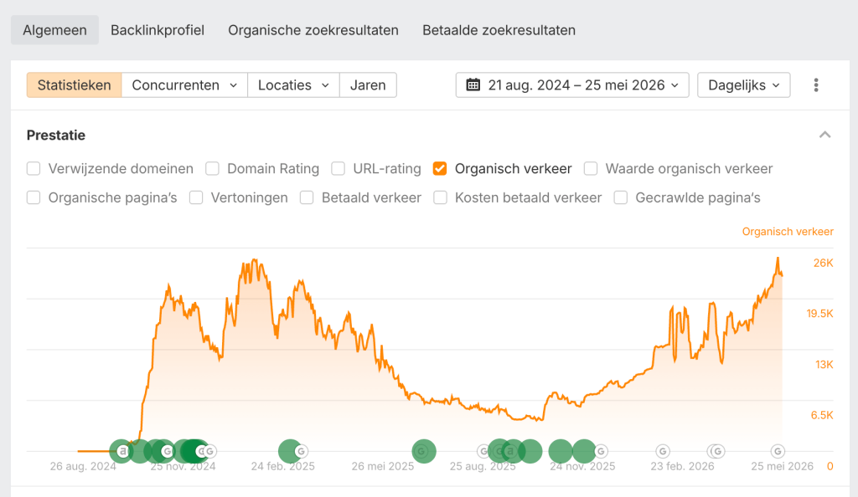Click the 23 feb. 2026 axis date label

click(x=682, y=466)
